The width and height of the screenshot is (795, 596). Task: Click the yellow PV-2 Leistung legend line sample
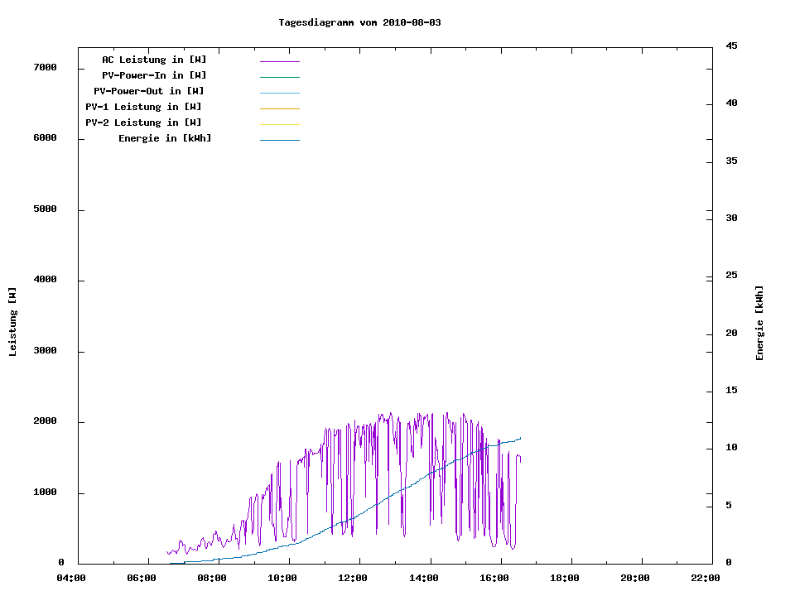[279, 124]
